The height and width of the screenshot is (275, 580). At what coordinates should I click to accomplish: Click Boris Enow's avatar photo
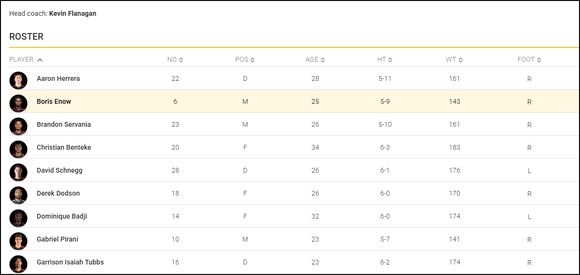coord(18,102)
